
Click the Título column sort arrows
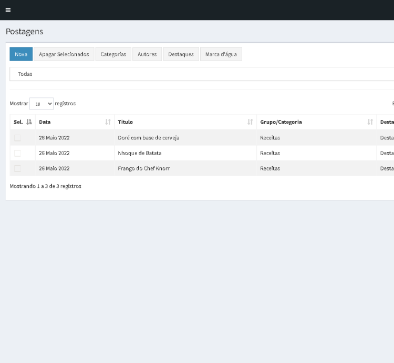pos(250,122)
